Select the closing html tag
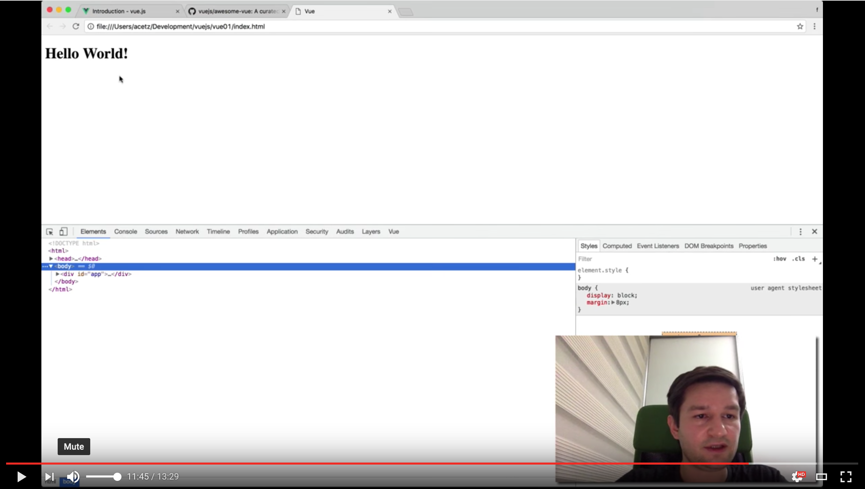The image size is (865, 489). click(60, 290)
